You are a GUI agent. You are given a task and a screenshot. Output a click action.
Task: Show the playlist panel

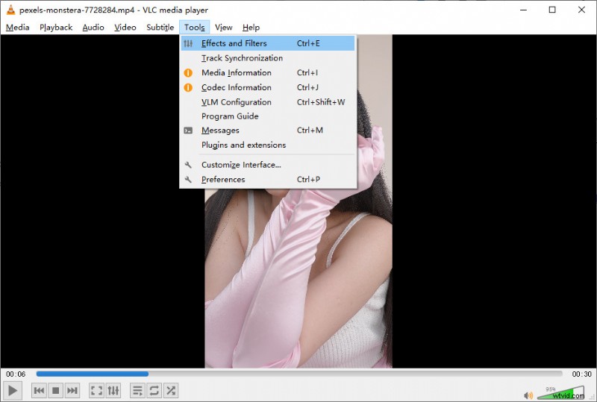click(137, 390)
